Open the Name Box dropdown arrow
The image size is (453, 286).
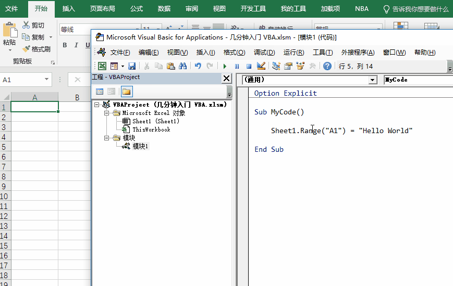tap(47, 80)
